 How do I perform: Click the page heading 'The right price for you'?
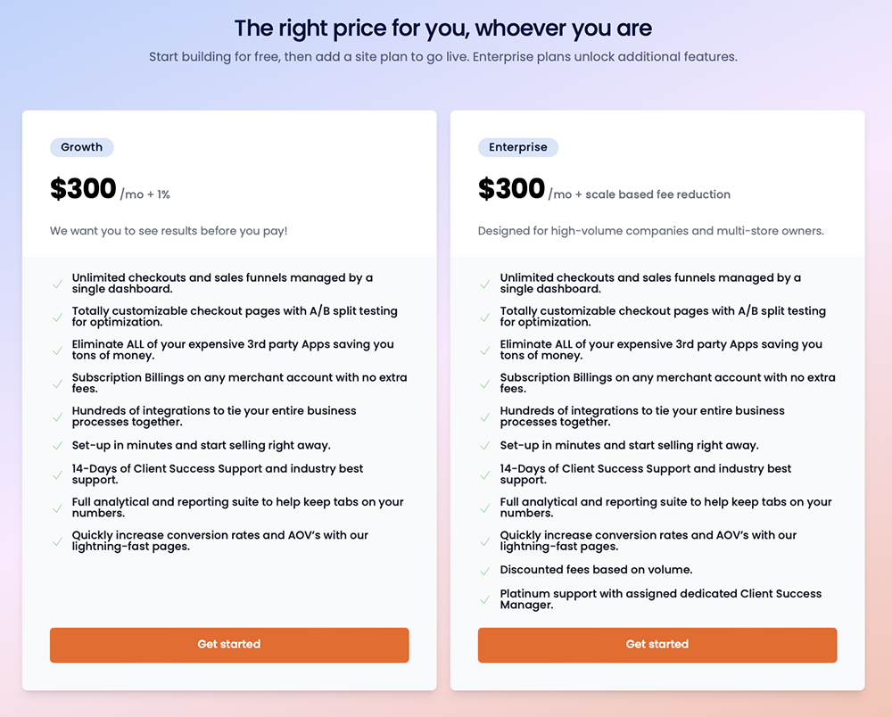[x=443, y=29]
